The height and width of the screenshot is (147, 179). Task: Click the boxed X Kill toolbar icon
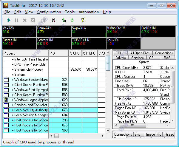pyautogui.click(x=33, y=20)
